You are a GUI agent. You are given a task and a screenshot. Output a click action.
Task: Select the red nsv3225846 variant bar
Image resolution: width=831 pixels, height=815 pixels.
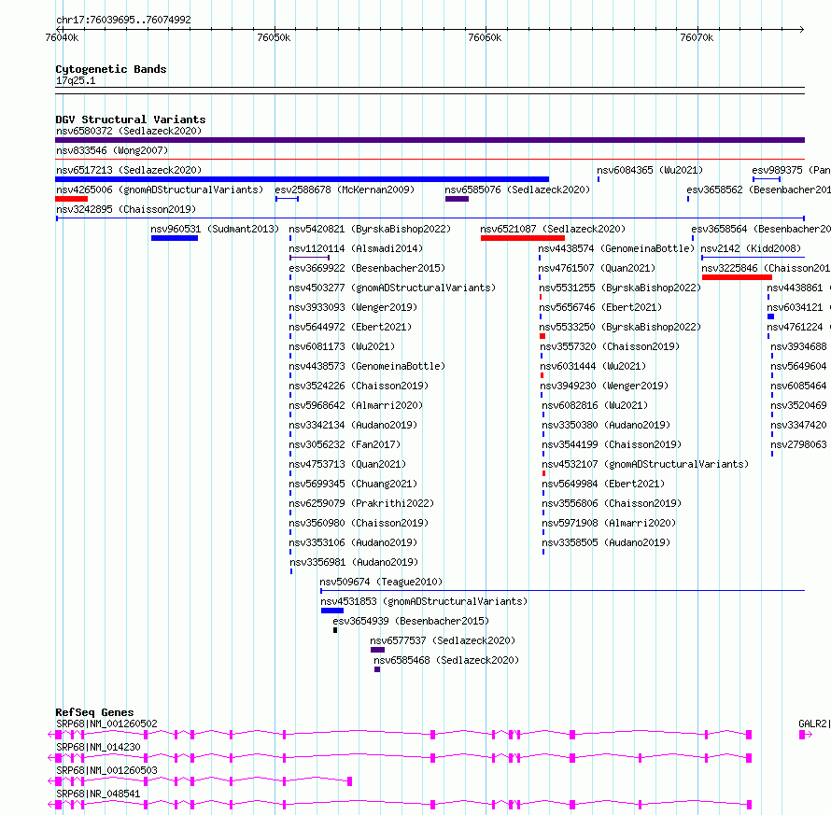pyautogui.click(x=737, y=277)
